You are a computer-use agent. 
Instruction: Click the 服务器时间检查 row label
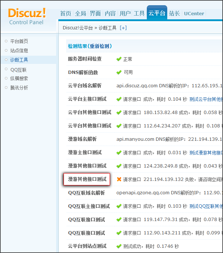point(85,59)
